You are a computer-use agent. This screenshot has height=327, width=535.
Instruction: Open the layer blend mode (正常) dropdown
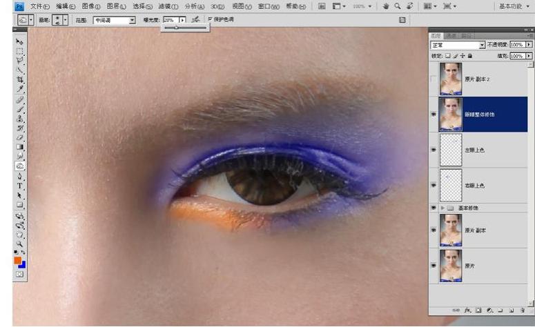click(x=482, y=45)
